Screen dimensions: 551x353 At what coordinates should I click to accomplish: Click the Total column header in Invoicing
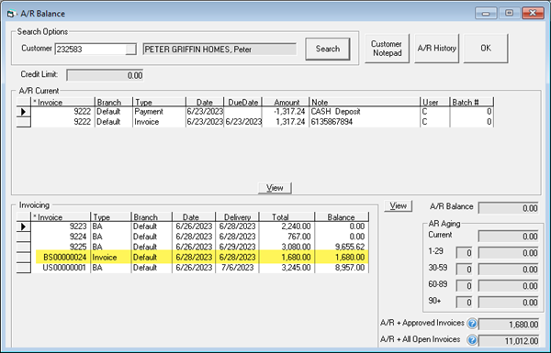[287, 217]
